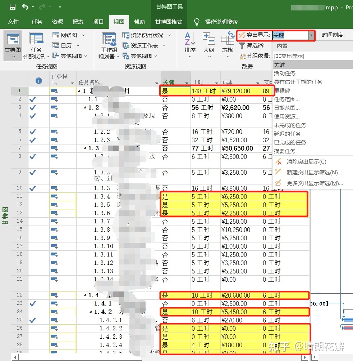The height and width of the screenshot is (361, 353).
Task: Click the Tables (表格) icon
Action: pos(228,39)
